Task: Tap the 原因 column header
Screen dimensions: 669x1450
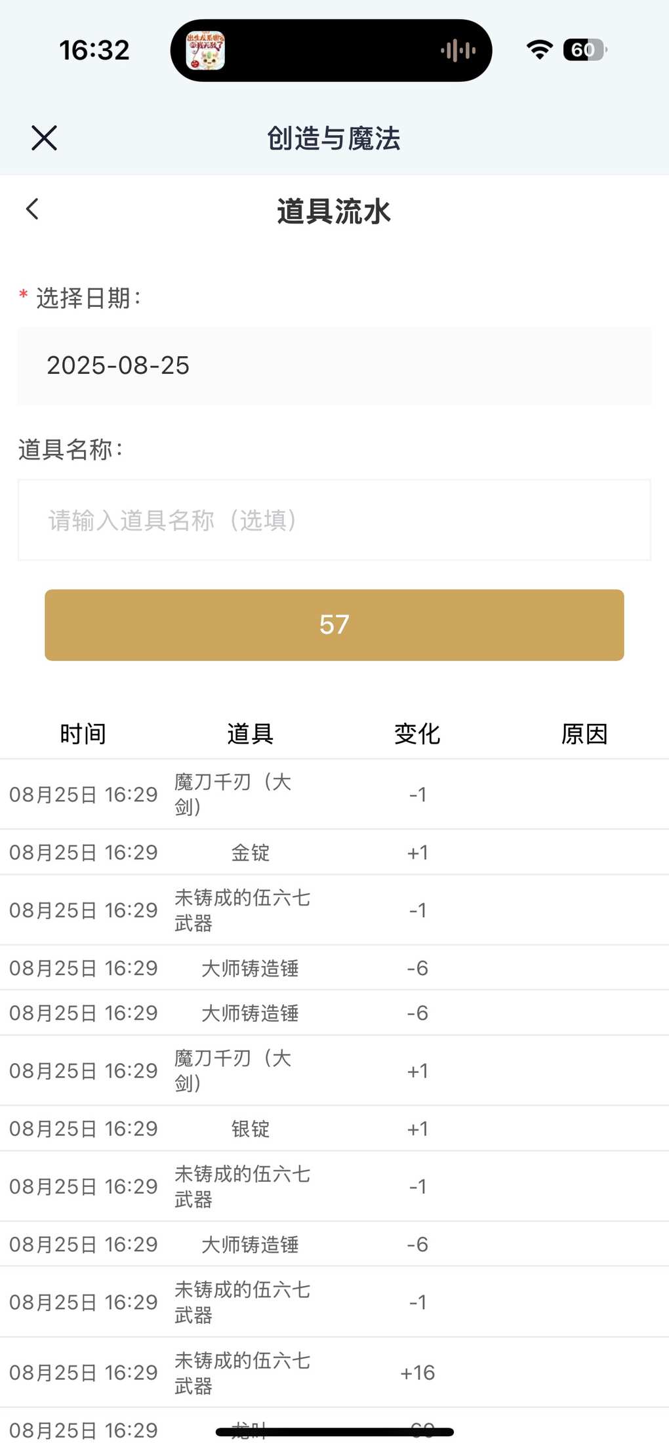Action: (584, 734)
